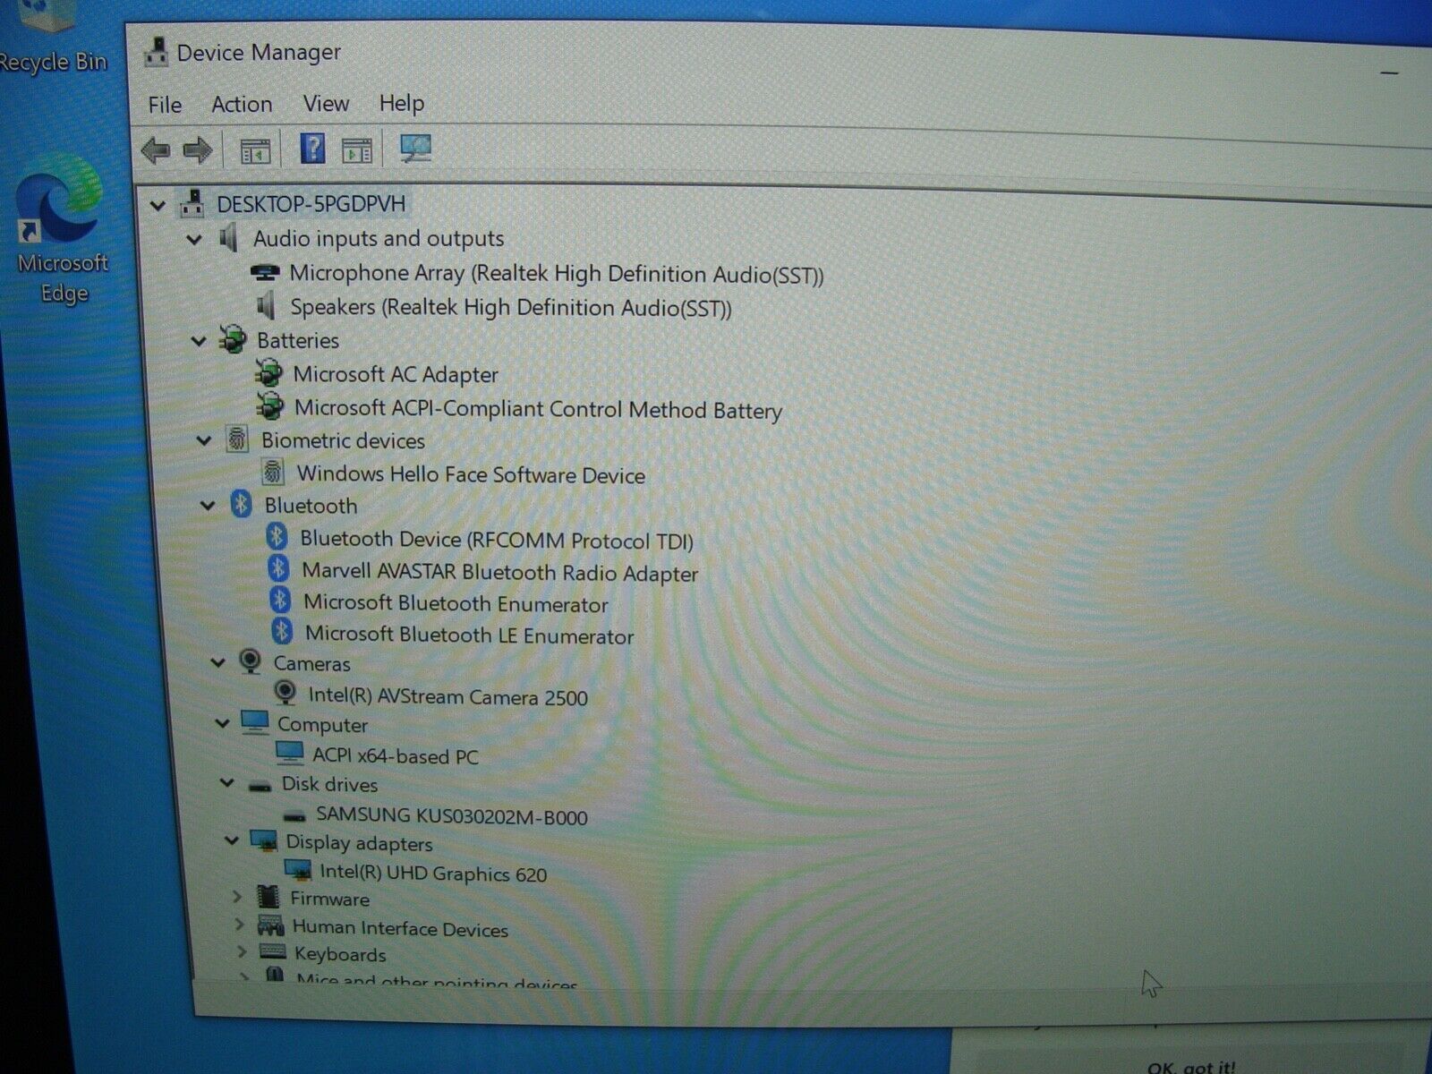Select Microsoft Bluetooth LE Enumerator
1432x1074 pixels.
(x=469, y=635)
